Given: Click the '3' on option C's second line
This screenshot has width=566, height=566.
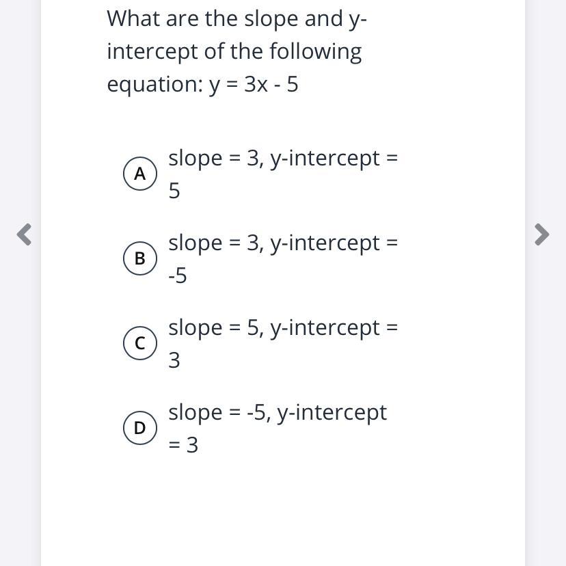Looking at the screenshot, I should (x=174, y=360).
